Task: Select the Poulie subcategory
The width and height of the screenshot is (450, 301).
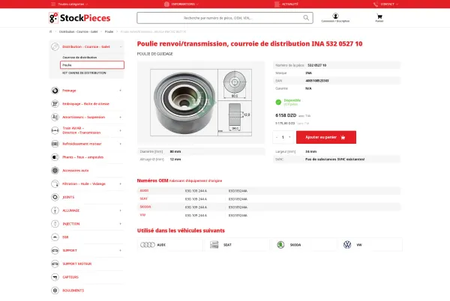Action: pyautogui.click(x=92, y=65)
